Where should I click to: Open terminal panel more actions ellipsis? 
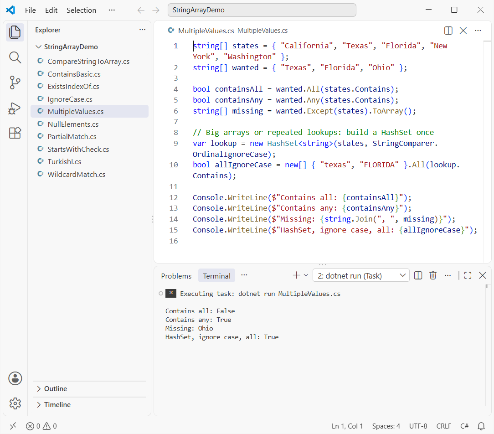448,275
